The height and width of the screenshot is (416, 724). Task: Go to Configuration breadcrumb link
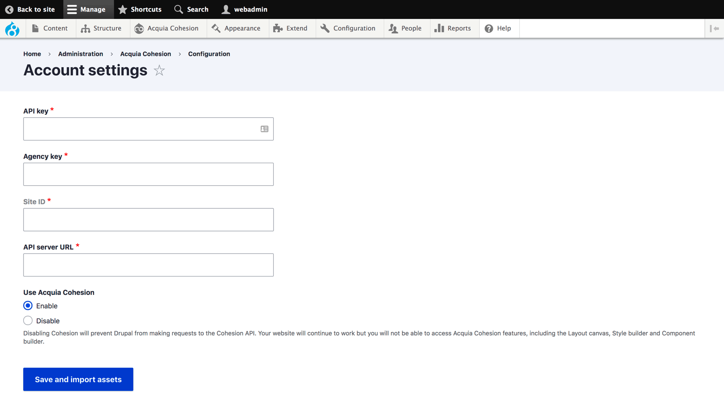click(209, 54)
